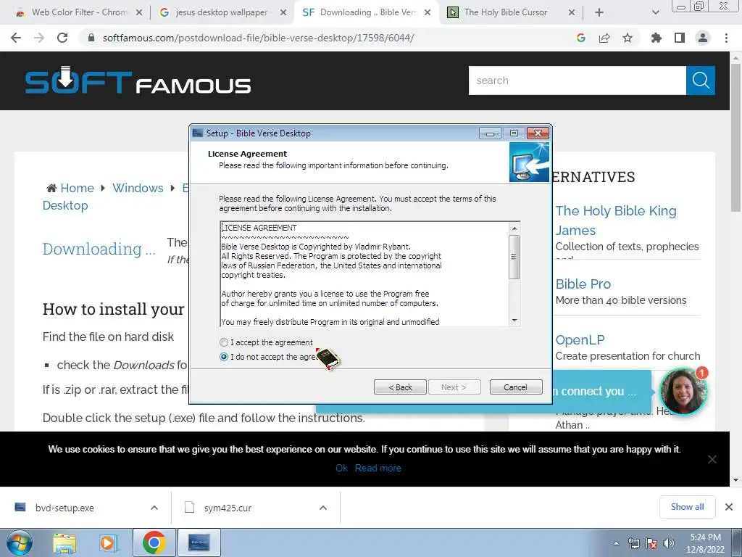Click the license agreement scrollbar thumb

tap(514, 257)
